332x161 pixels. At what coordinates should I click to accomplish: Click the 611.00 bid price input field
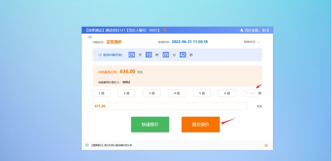coord(170,106)
